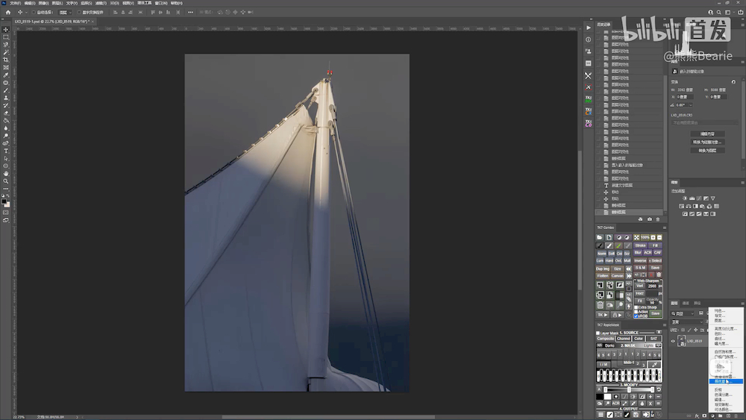Image resolution: width=746 pixels, height=420 pixels.
Task: Select the Horizontal Type tool
Action: click(x=6, y=151)
